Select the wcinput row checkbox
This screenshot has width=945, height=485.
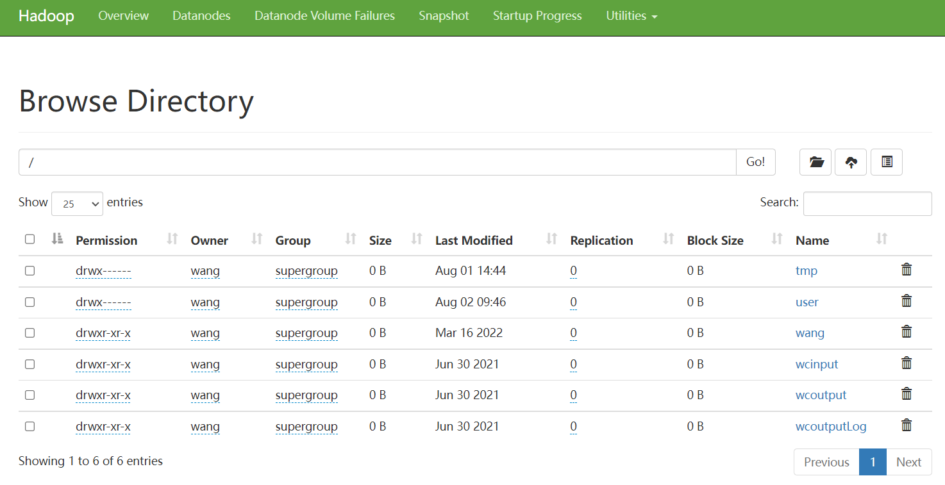tap(29, 364)
